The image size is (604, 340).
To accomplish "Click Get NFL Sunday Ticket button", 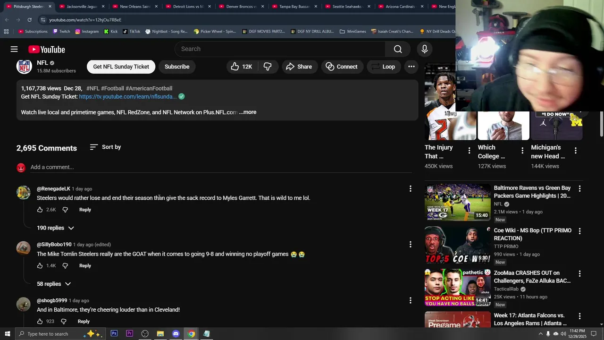I will 121,67.
